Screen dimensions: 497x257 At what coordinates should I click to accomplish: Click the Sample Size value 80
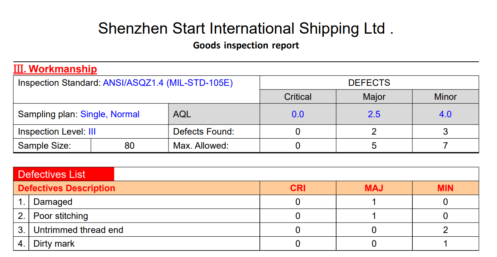point(129,146)
